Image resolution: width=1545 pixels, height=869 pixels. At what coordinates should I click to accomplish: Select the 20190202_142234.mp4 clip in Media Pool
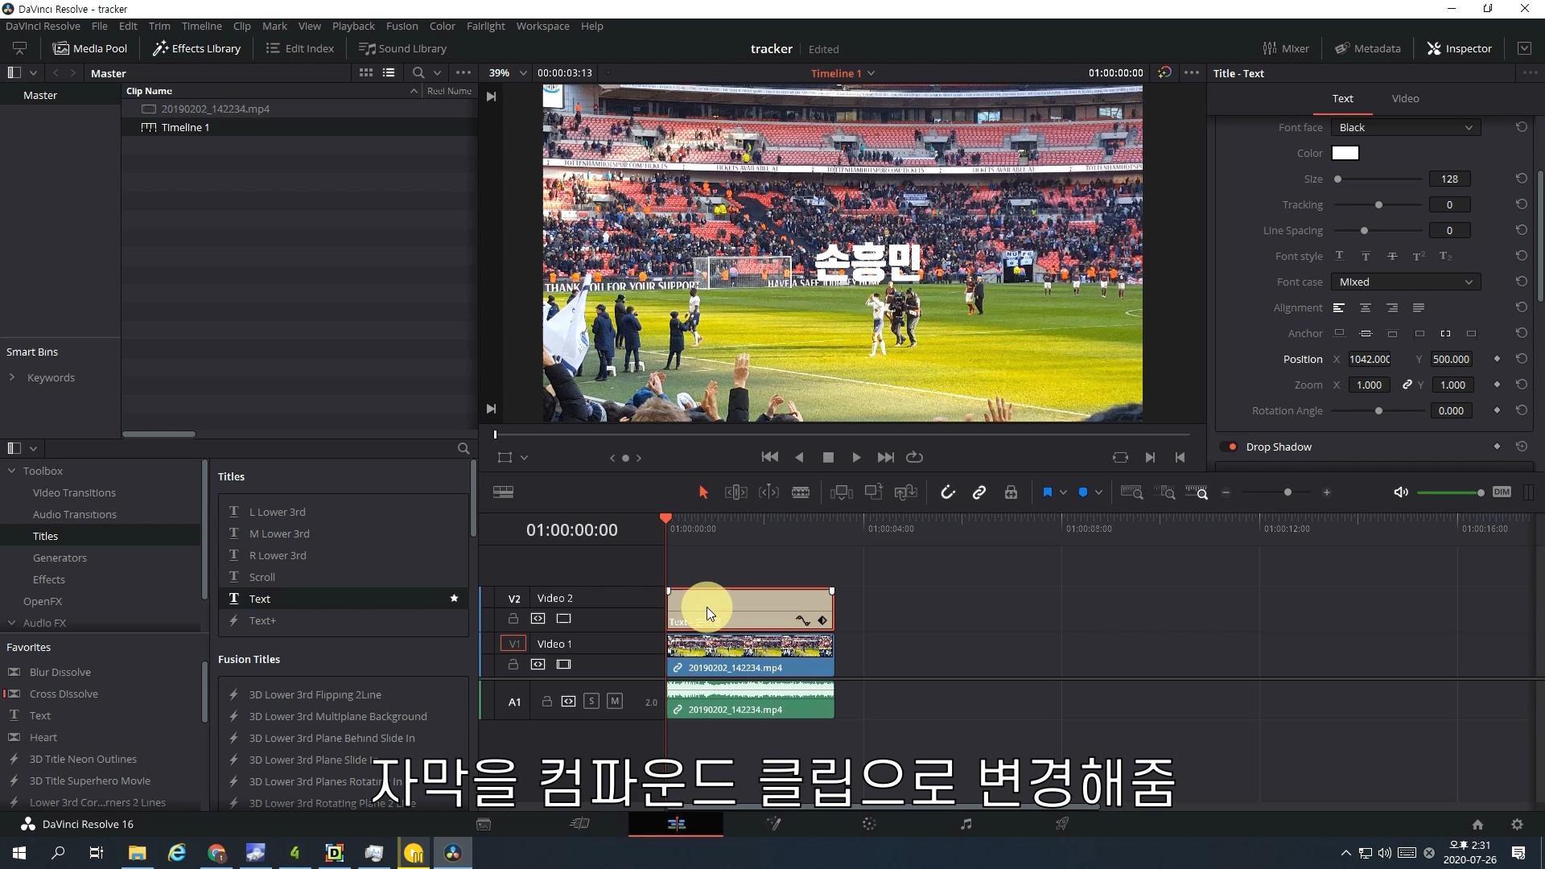pos(215,109)
